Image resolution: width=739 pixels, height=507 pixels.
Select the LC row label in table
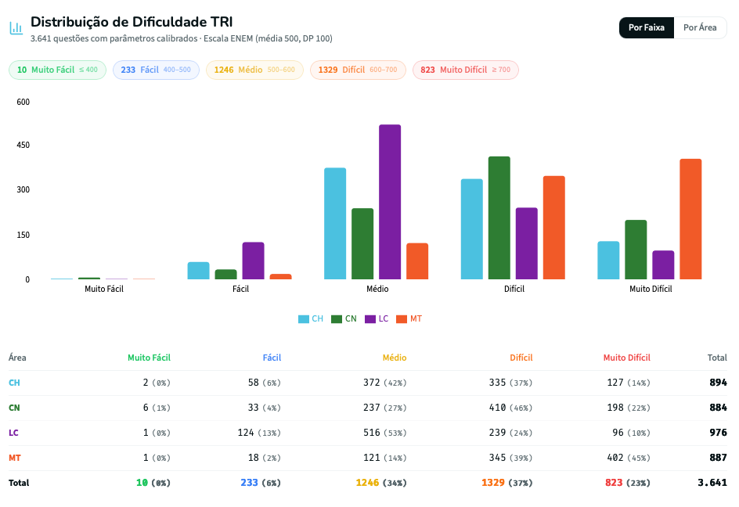coord(13,433)
